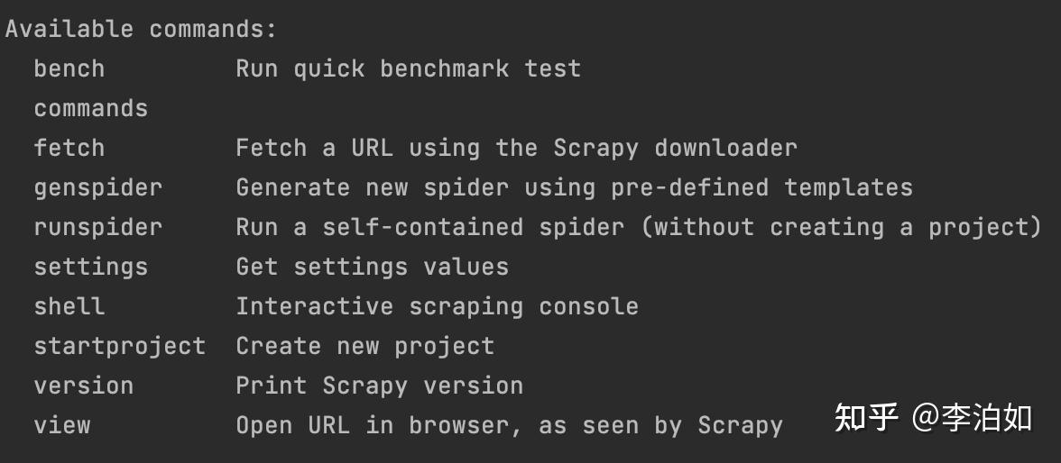This screenshot has height=463, width=1061.
Task: Click the 'Available commands:' header line
Action: pyautogui.click(x=142, y=29)
